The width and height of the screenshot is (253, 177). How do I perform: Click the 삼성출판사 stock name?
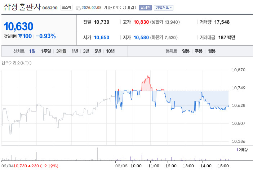[x=22, y=7]
